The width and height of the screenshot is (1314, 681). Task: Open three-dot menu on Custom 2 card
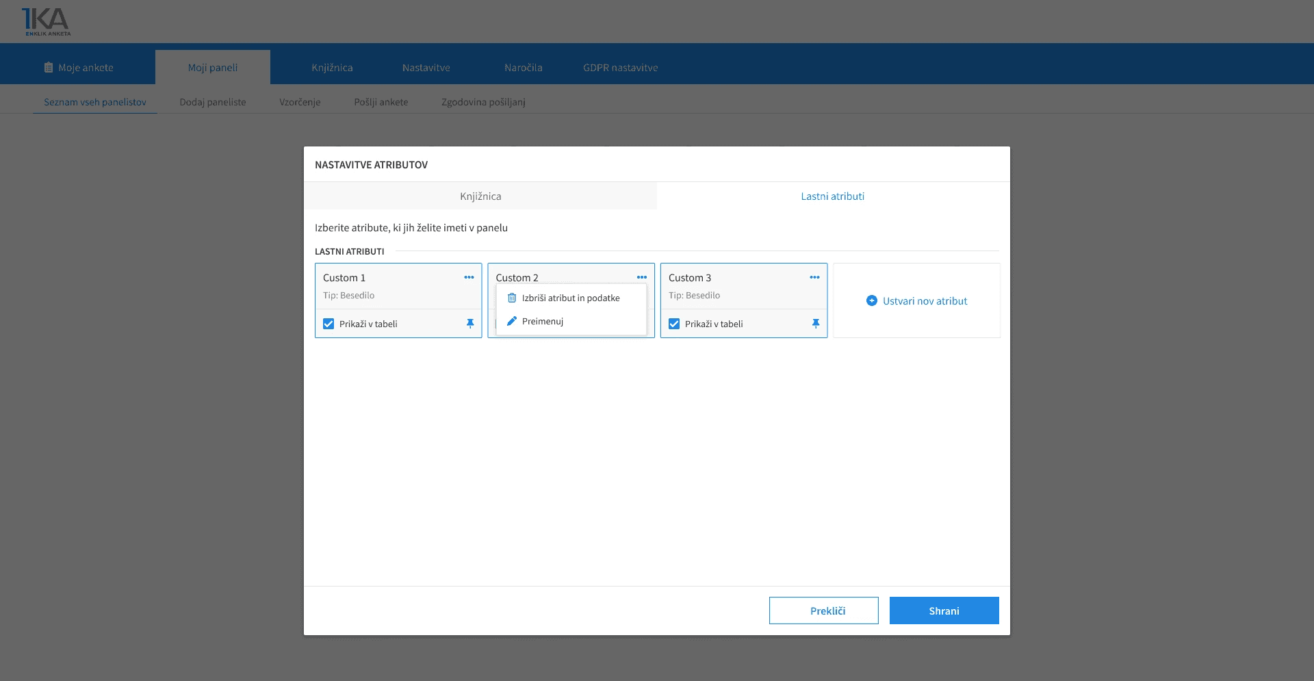click(x=641, y=277)
